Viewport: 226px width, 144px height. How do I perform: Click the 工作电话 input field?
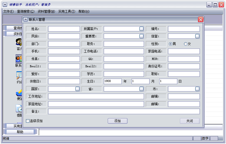(124, 51)
